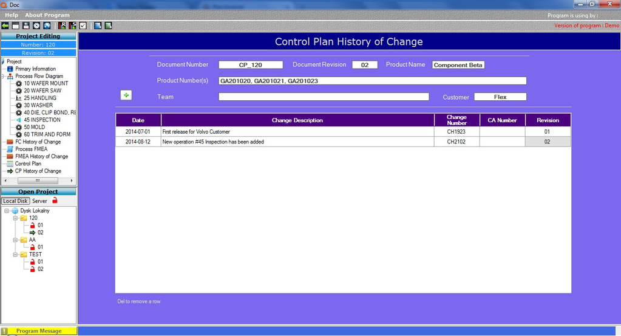Click the change number cell 'CH1923'
This screenshot has height=336, width=621.
click(x=456, y=132)
